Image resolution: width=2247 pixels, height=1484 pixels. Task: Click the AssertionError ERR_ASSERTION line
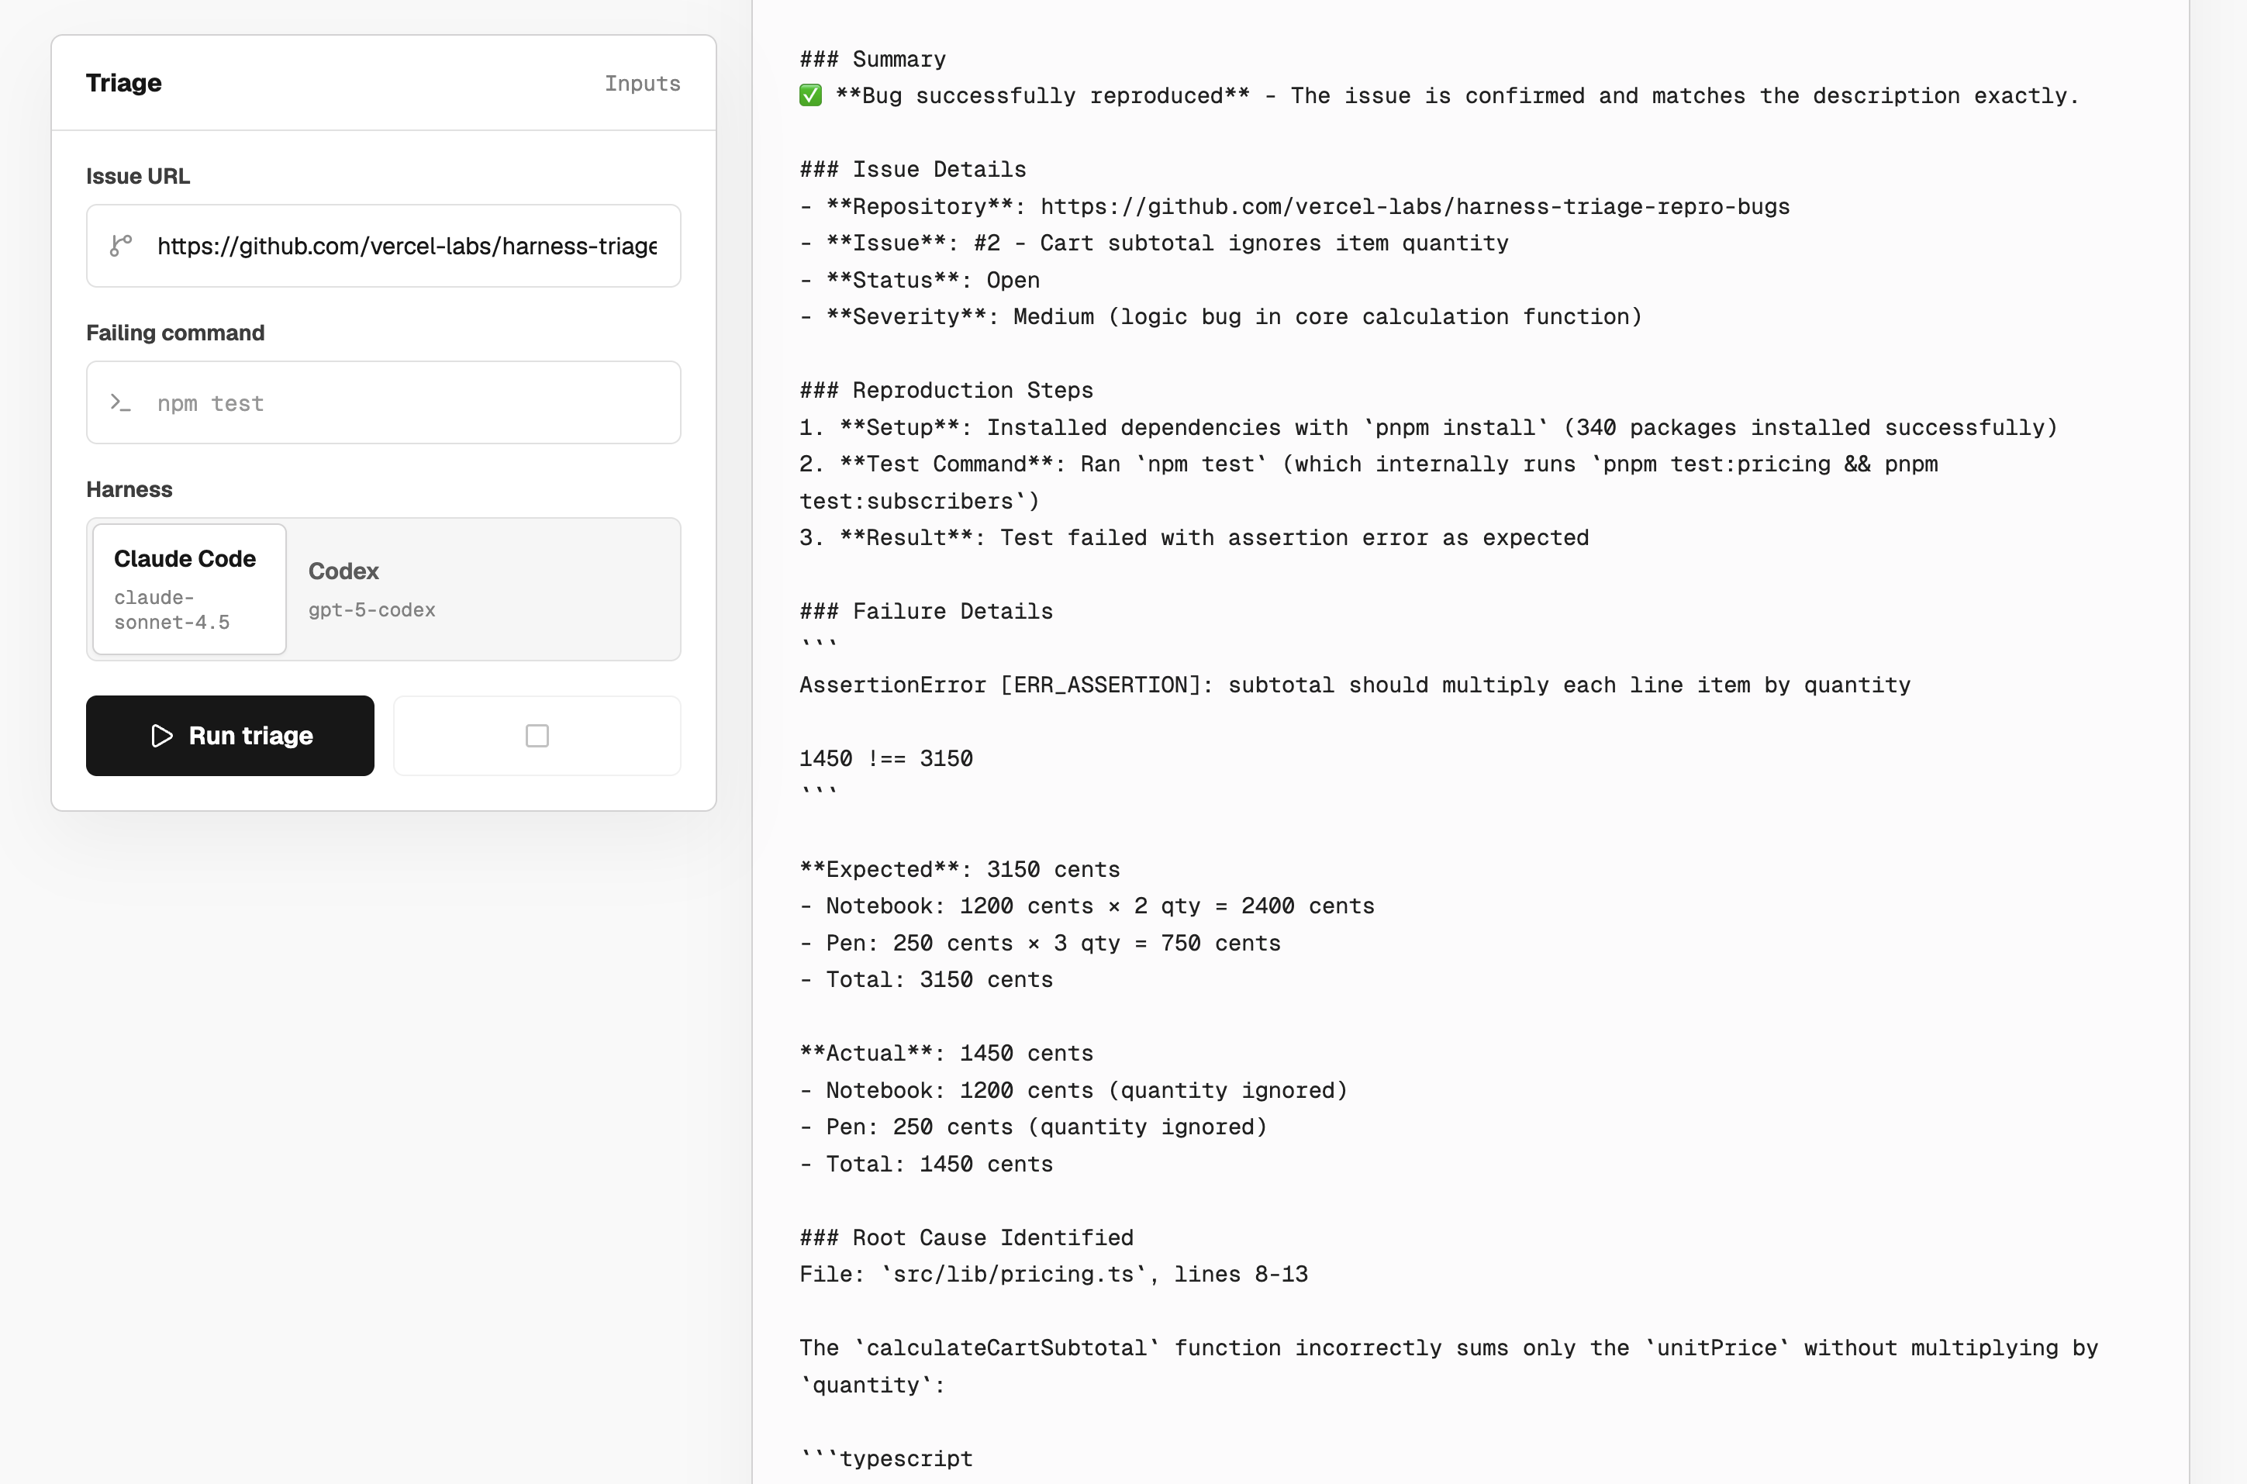pyautogui.click(x=1355, y=685)
